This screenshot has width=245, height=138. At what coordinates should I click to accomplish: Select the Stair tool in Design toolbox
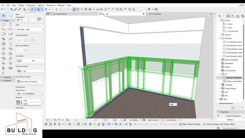click(3, 39)
